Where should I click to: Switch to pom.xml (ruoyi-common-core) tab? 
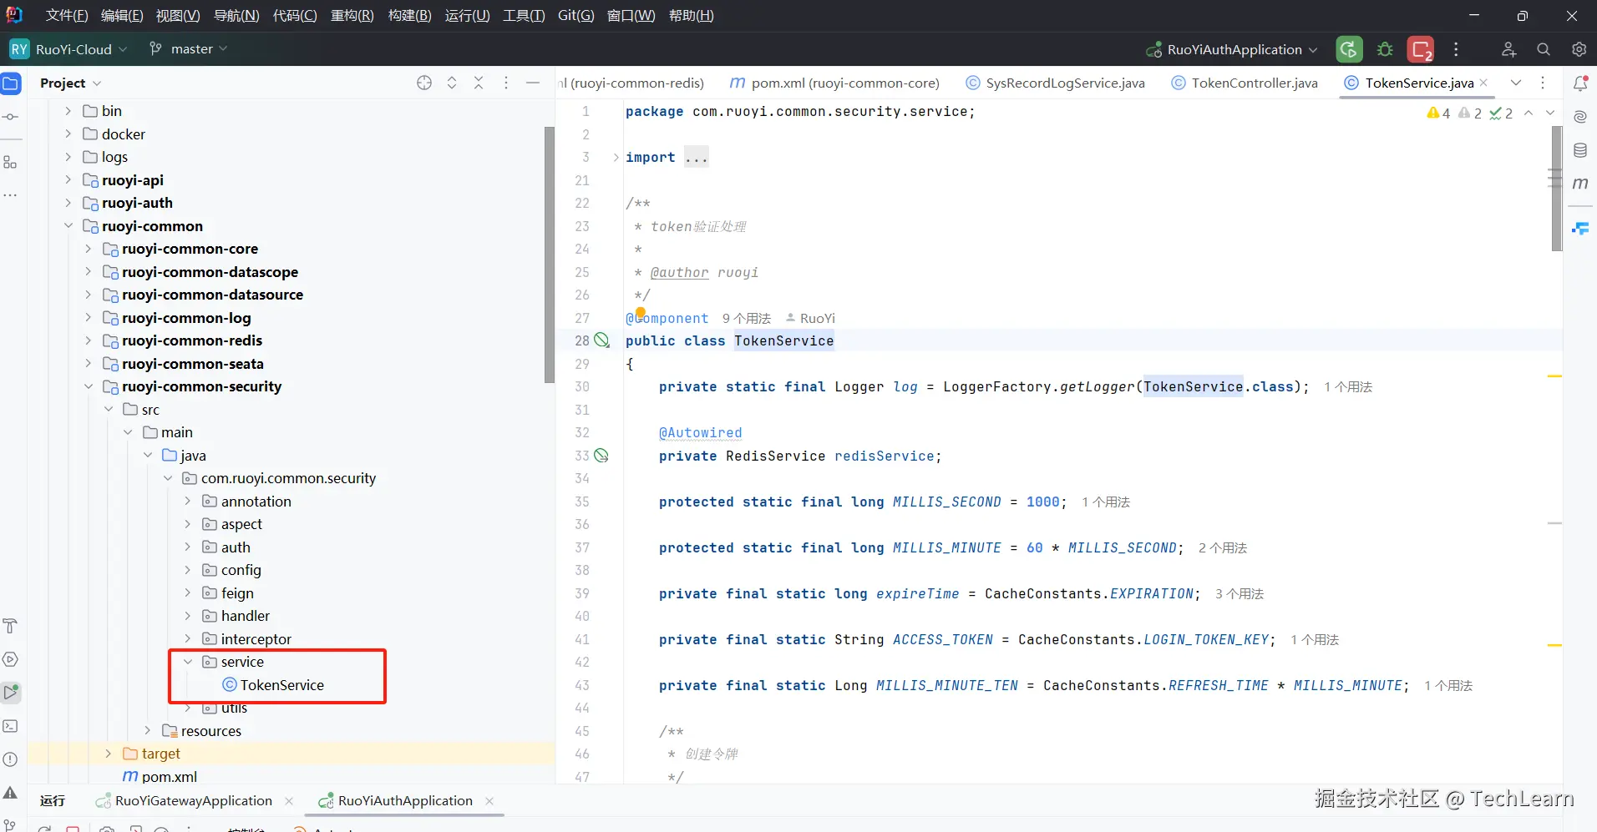[x=835, y=83]
